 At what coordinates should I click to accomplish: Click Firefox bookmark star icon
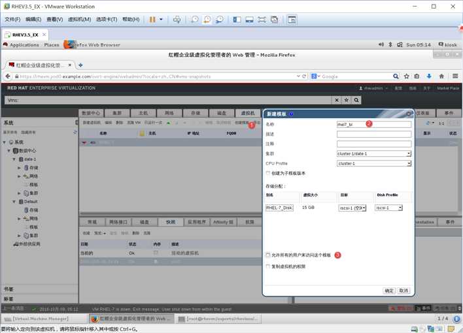click(x=406, y=76)
